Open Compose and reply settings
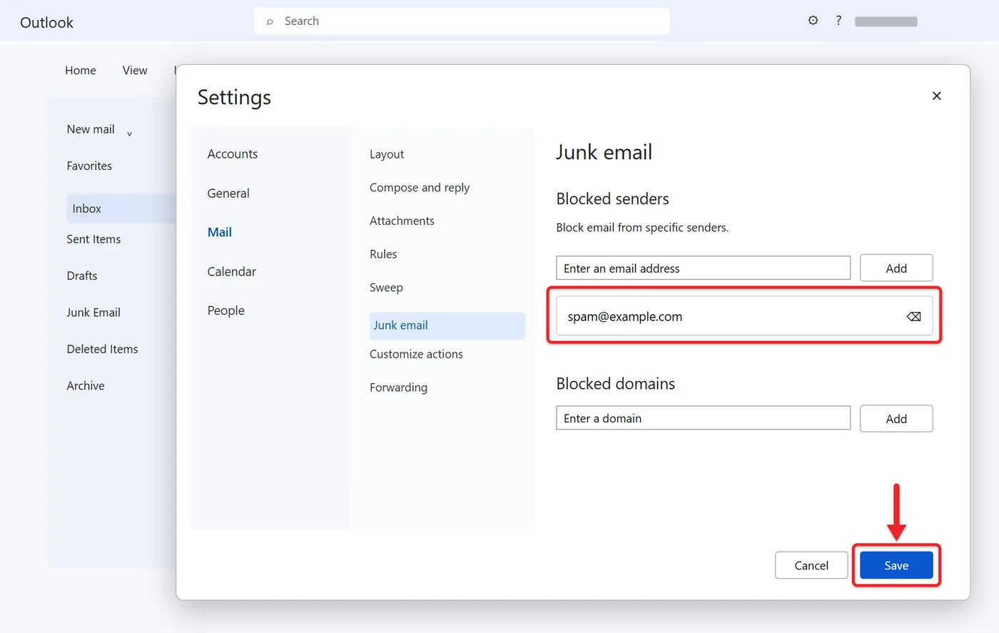 click(420, 188)
